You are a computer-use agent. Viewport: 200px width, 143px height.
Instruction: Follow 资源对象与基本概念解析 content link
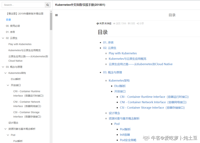[124, 118]
